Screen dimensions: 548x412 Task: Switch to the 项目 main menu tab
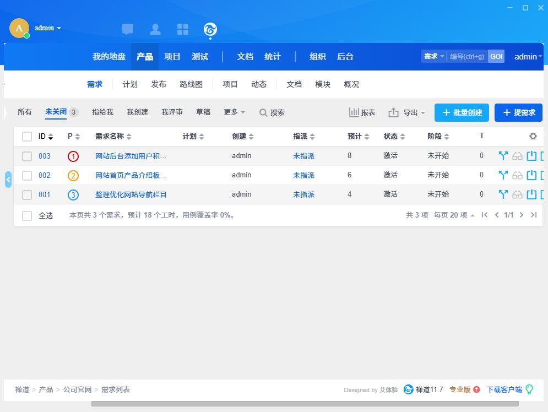(x=172, y=57)
